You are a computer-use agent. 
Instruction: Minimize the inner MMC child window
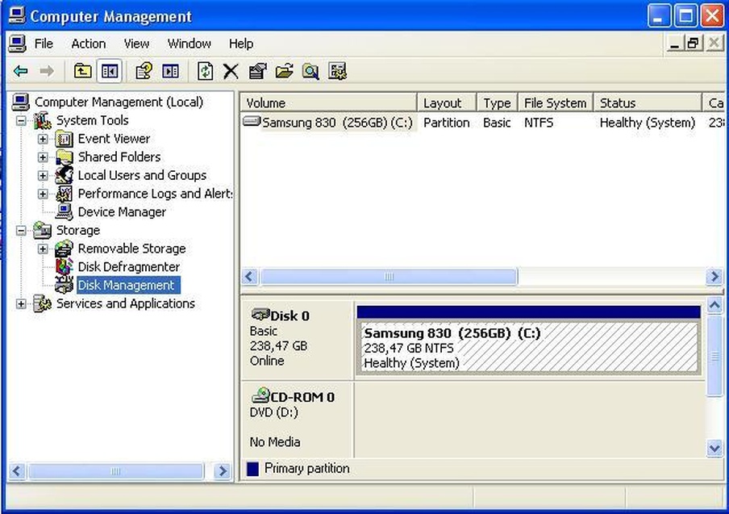tap(675, 44)
